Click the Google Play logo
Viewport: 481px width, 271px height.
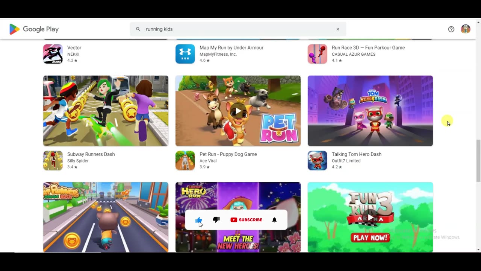tap(34, 29)
